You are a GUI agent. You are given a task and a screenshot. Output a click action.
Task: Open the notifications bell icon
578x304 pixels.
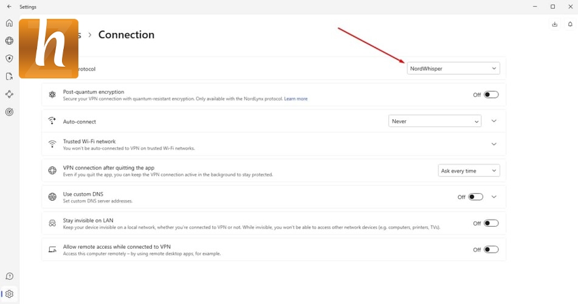pos(570,24)
